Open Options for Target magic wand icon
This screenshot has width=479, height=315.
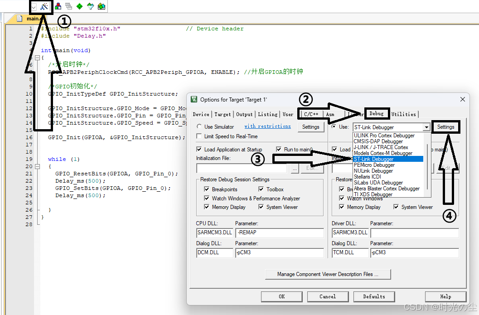click(x=44, y=6)
